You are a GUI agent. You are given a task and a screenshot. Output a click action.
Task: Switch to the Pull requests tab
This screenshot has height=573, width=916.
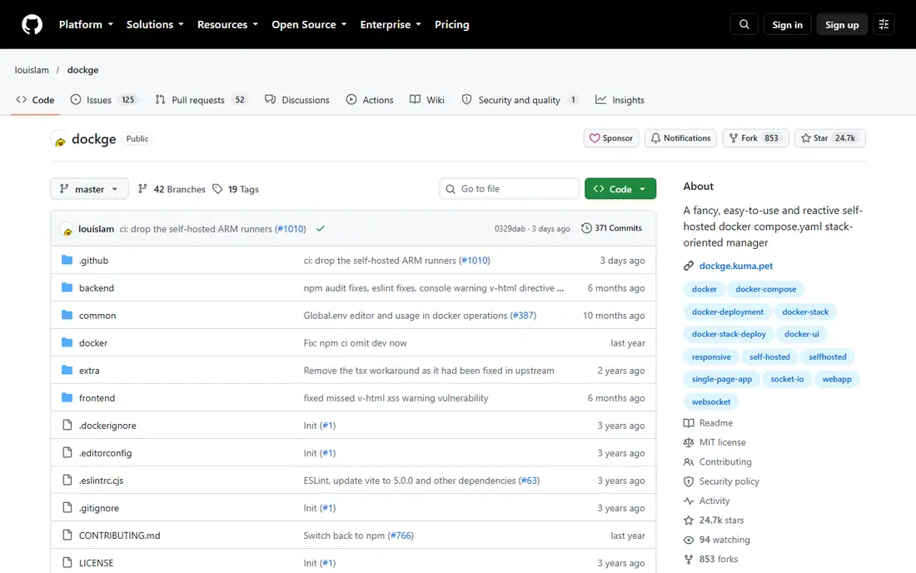pyautogui.click(x=201, y=100)
